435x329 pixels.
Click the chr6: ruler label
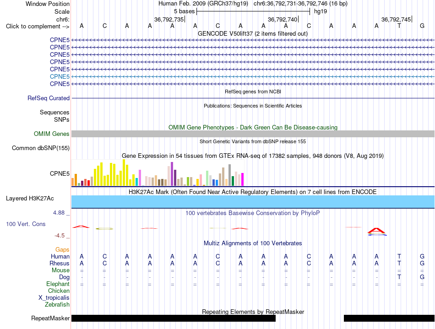pyautogui.click(x=63, y=19)
